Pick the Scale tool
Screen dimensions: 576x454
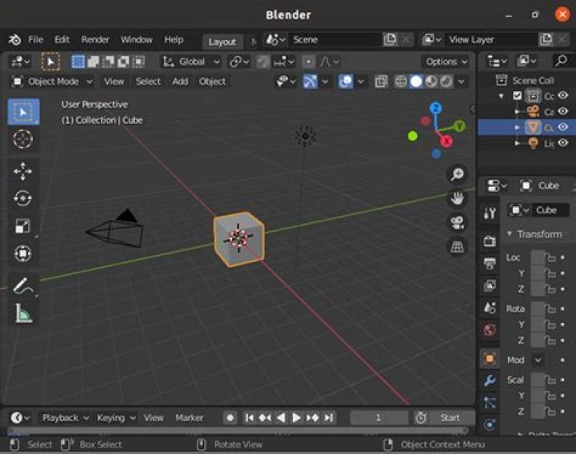[22, 225]
